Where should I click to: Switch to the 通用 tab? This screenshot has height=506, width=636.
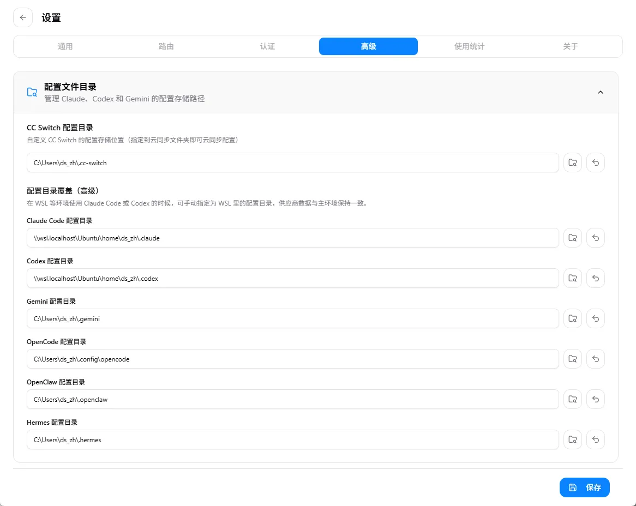(65, 46)
